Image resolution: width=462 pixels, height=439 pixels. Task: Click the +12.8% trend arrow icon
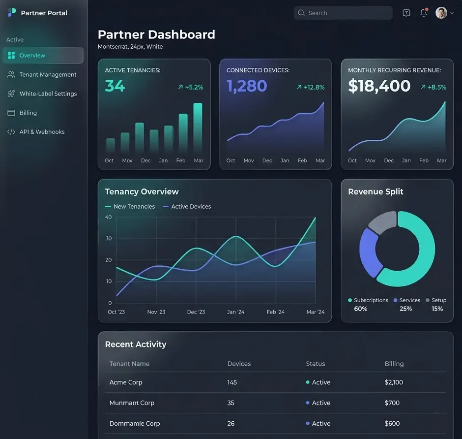pyautogui.click(x=299, y=87)
